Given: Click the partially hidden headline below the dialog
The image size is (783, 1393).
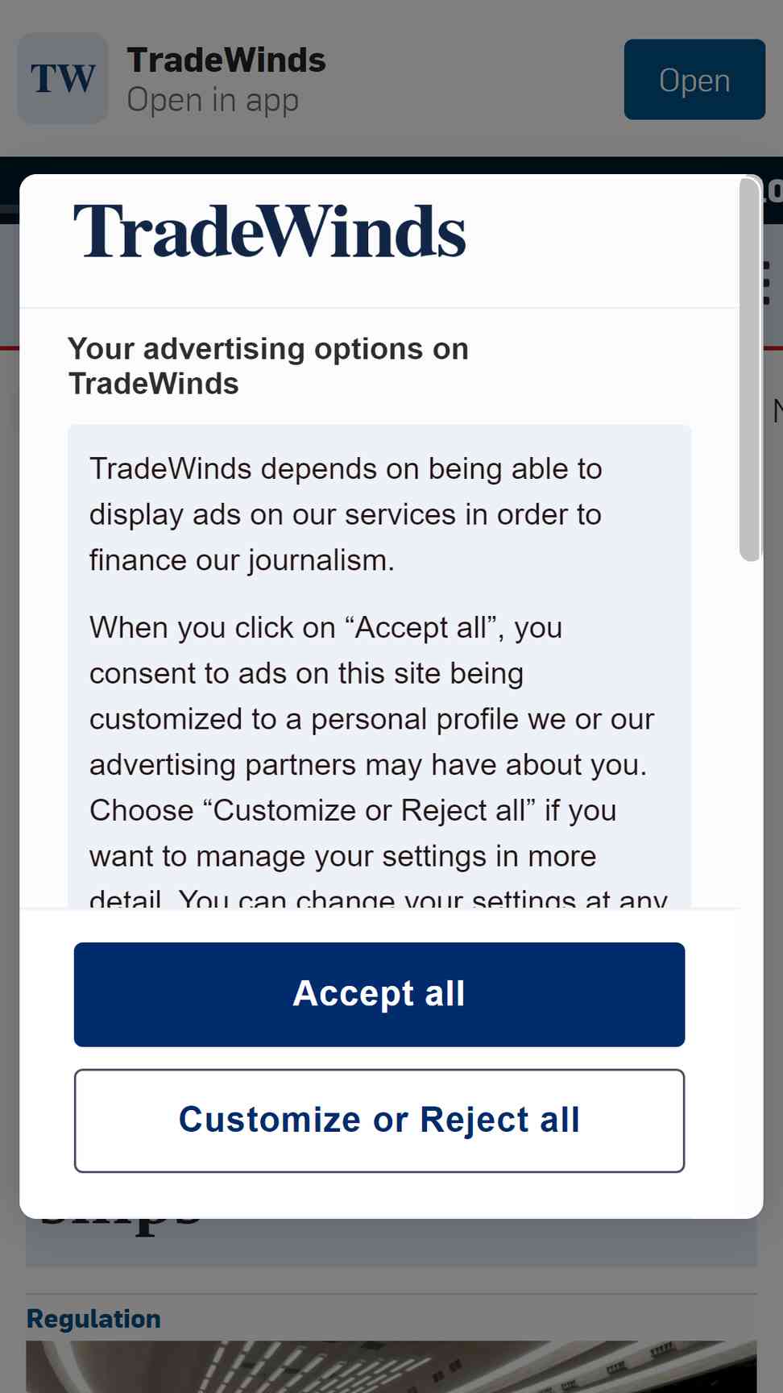Looking at the screenshot, I should [x=121, y=1225].
